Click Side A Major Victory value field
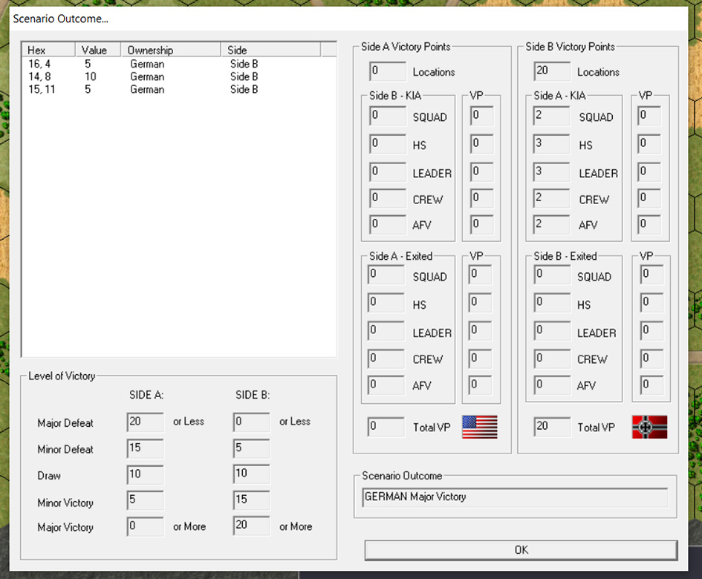Image resolution: width=702 pixels, height=579 pixels. pos(145,526)
